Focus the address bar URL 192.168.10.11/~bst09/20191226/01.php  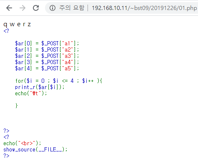point(144,8)
